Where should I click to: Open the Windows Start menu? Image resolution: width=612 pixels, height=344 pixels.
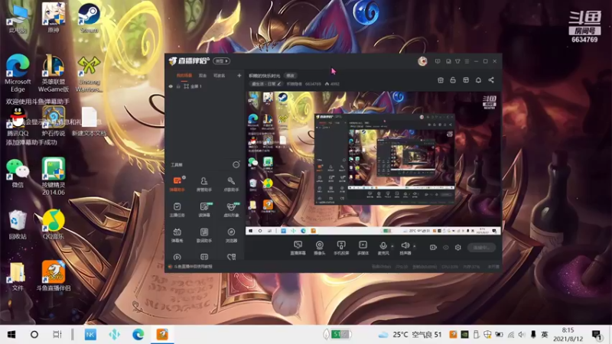pos(11,335)
